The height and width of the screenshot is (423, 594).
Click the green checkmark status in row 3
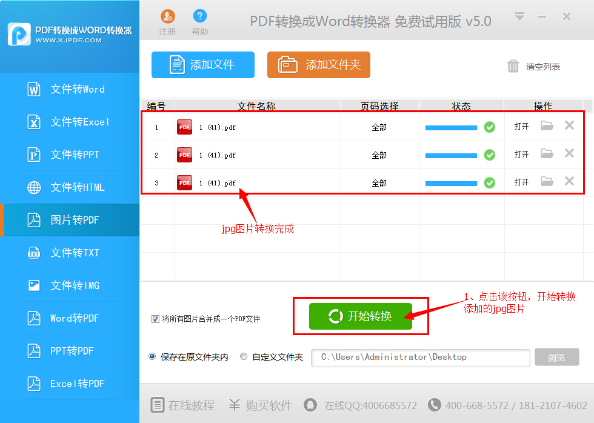[490, 183]
